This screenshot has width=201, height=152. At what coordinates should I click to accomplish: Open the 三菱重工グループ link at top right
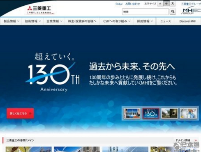(191, 4)
